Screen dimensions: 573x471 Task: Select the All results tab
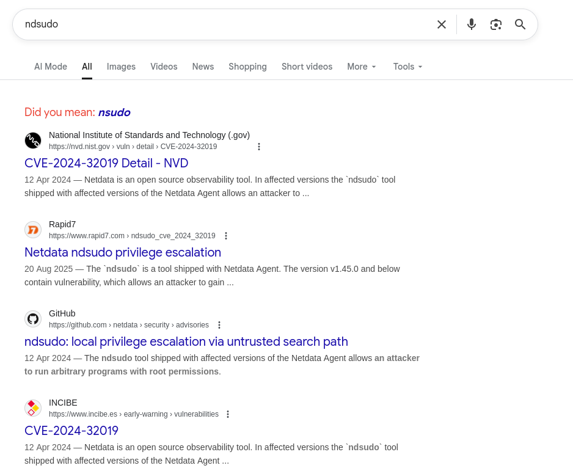pos(87,67)
